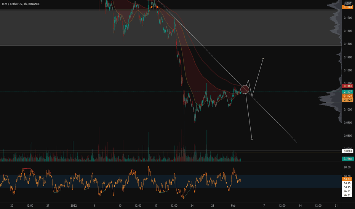The image size is (355, 209).
Task: Select the orange 0.1784 price label
Action: coord(347,7)
